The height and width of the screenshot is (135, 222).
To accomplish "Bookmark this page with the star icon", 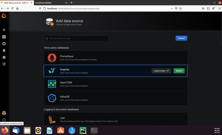I will [x=180, y=8].
